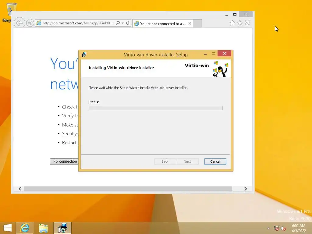This screenshot has width=312, height=234.
Task: Click Internet Explorer in the taskbar
Action: point(25,228)
